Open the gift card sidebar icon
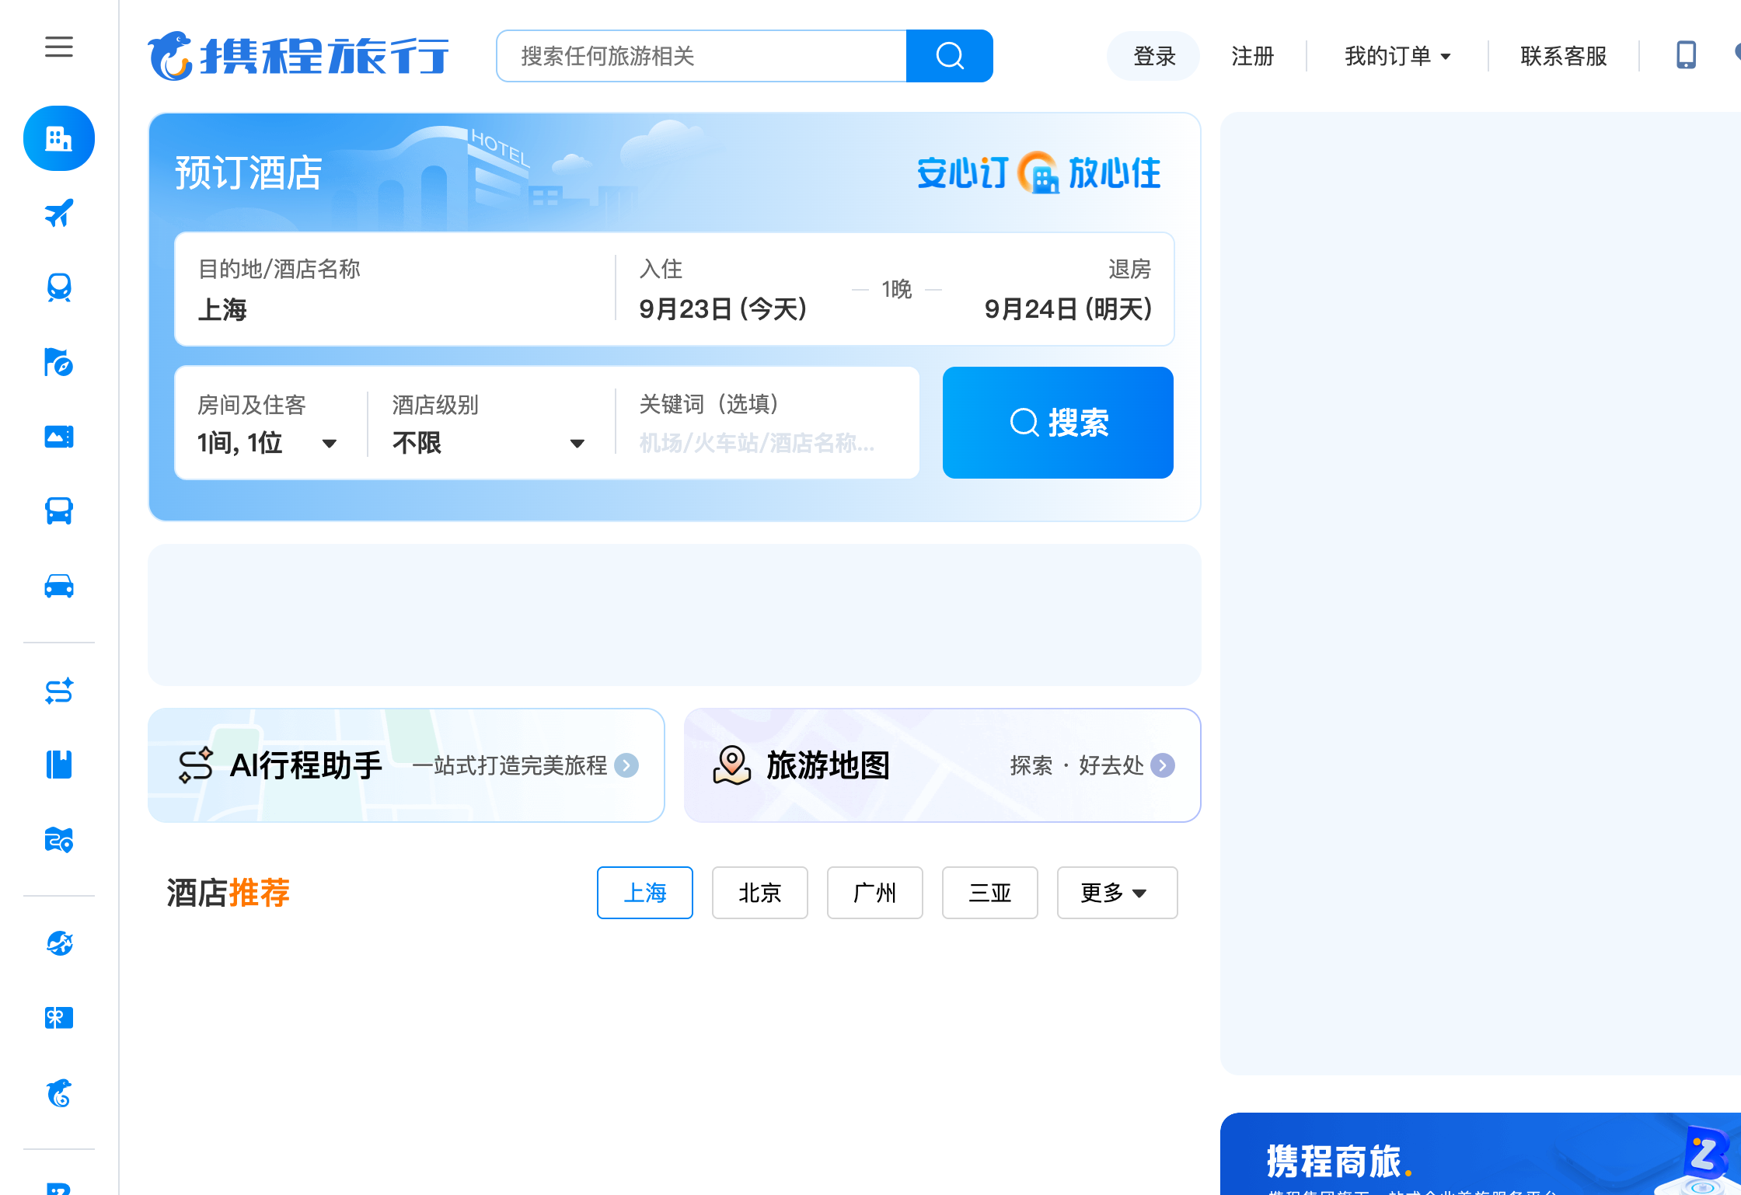 59,1018
